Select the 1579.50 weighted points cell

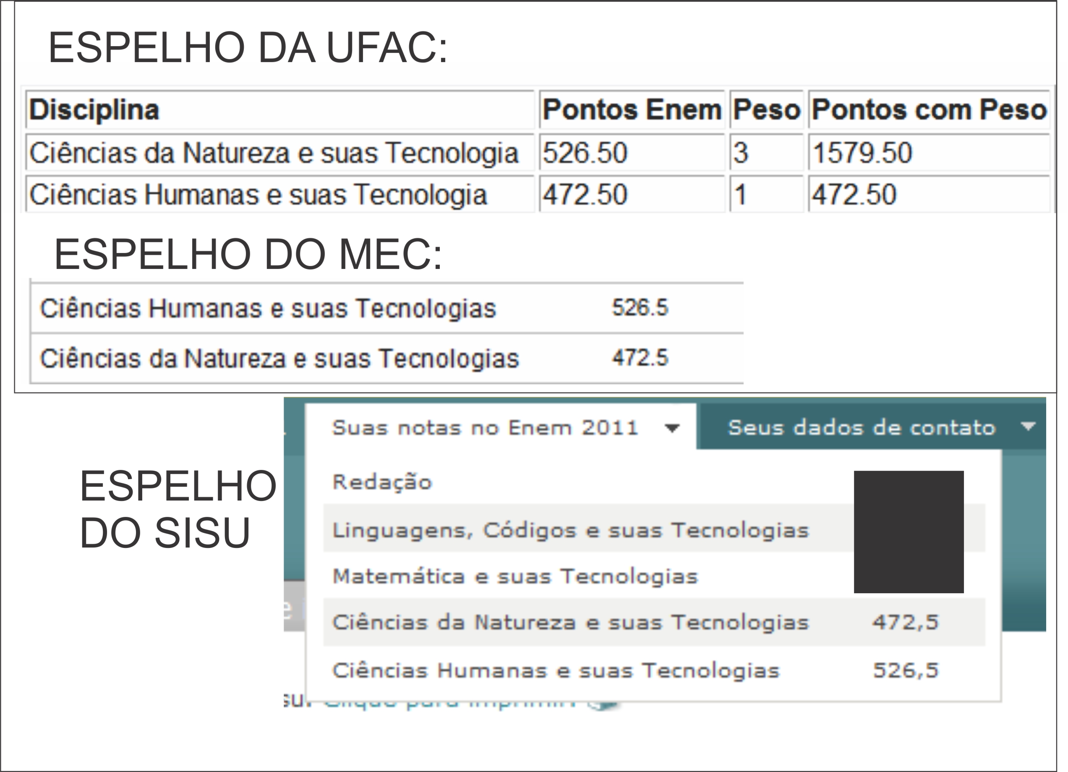862,153
